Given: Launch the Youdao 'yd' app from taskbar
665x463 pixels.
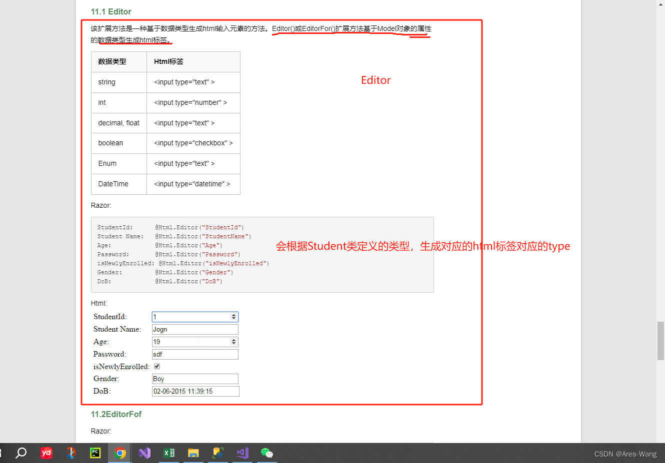Looking at the screenshot, I should pyautogui.click(x=46, y=453).
